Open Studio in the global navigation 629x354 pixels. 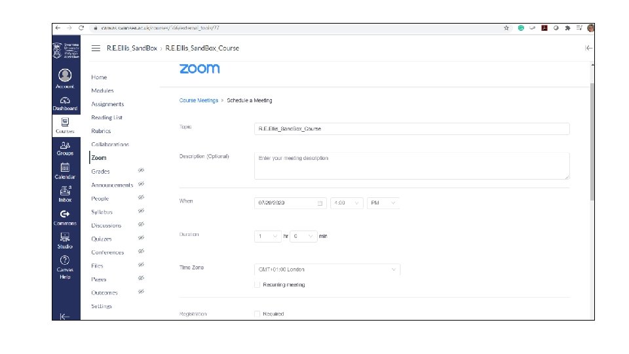click(65, 241)
